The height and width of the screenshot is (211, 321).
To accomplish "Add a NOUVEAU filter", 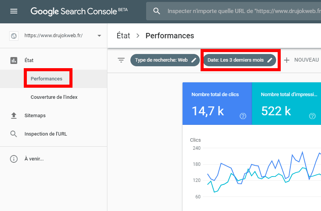I will point(306,60).
